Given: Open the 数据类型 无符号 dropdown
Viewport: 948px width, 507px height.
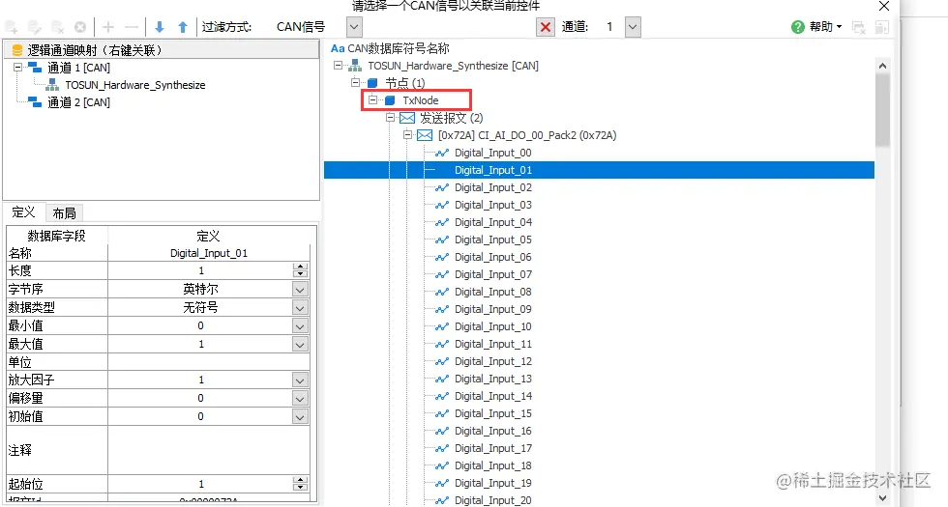Looking at the screenshot, I should point(300,307).
